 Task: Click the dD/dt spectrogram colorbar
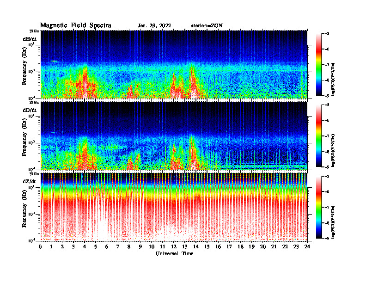pos(319,136)
